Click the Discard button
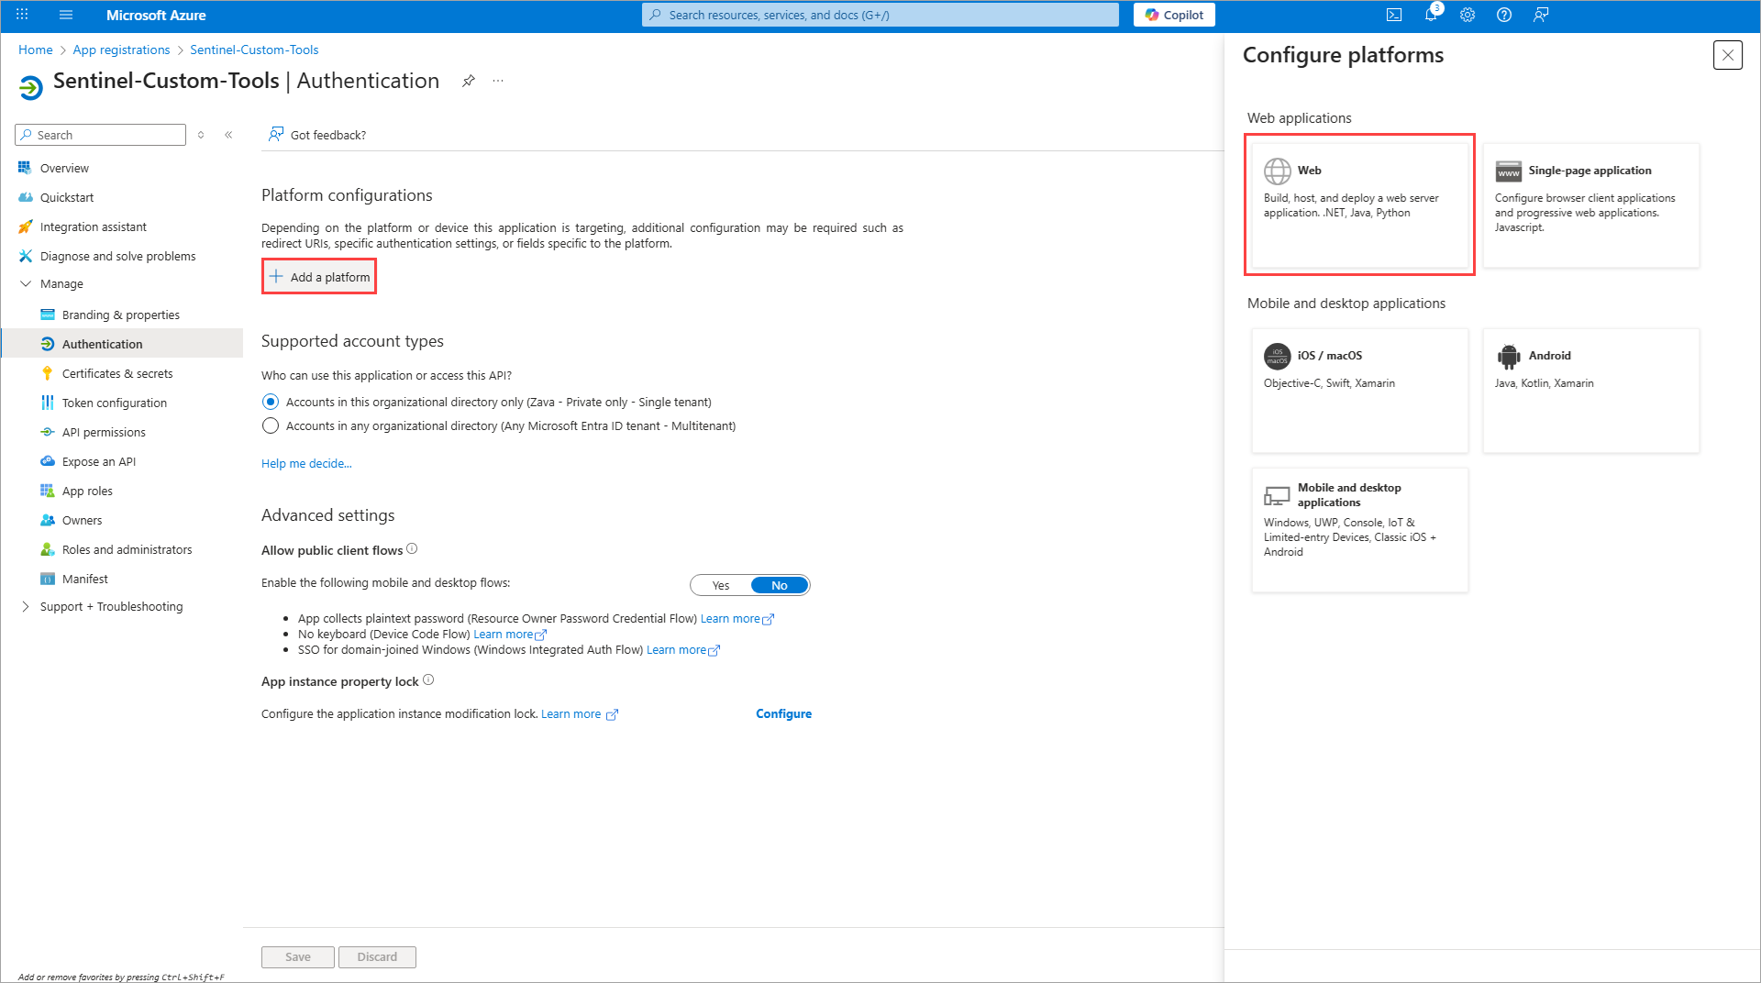The image size is (1761, 983). point(377,956)
